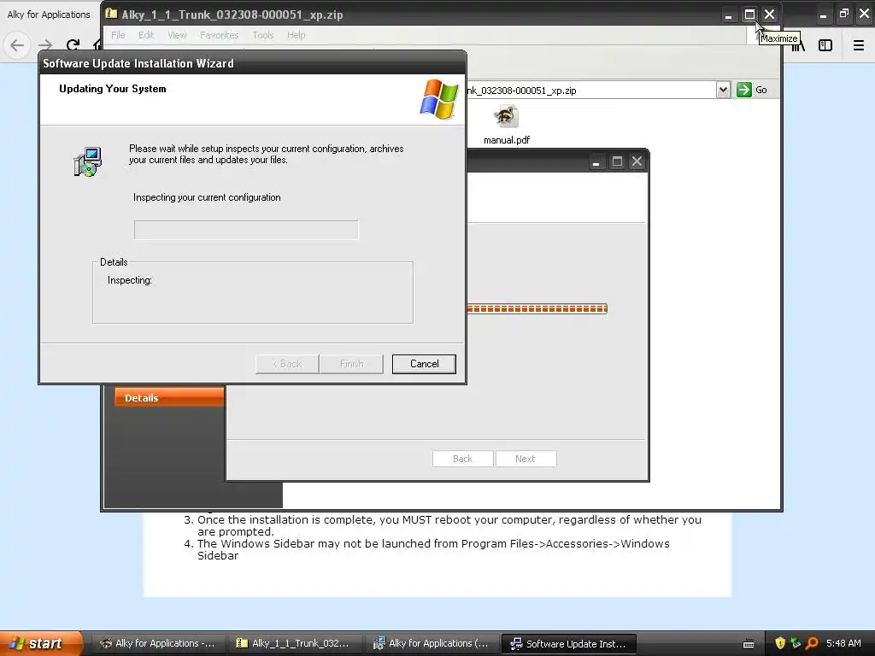Open the View menu in zip window
This screenshot has width=875, height=656.
click(x=177, y=35)
